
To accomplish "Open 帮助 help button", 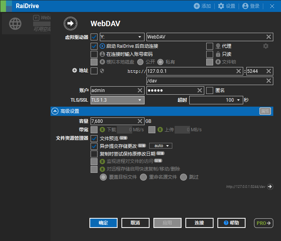I will click(x=231, y=223).
